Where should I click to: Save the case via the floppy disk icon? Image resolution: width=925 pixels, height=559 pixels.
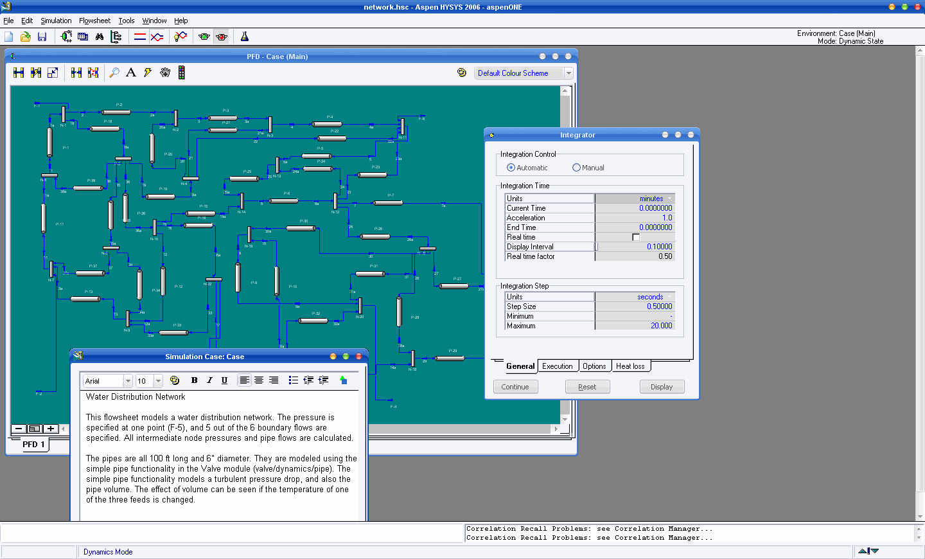click(x=42, y=37)
